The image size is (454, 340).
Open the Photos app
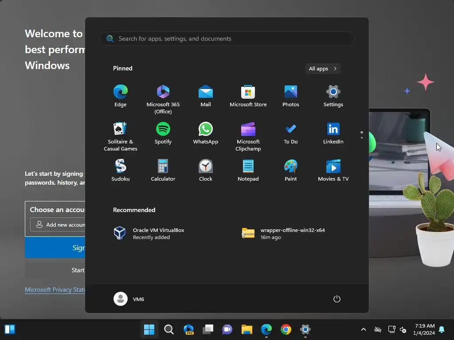291,96
